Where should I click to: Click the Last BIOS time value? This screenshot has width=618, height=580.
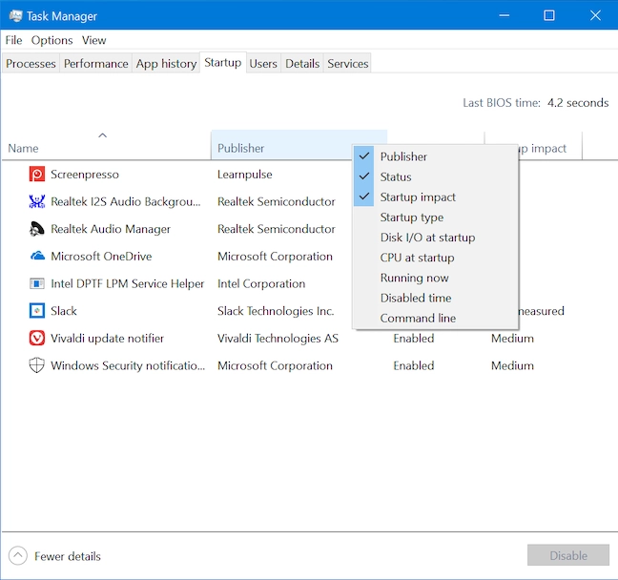[578, 103]
